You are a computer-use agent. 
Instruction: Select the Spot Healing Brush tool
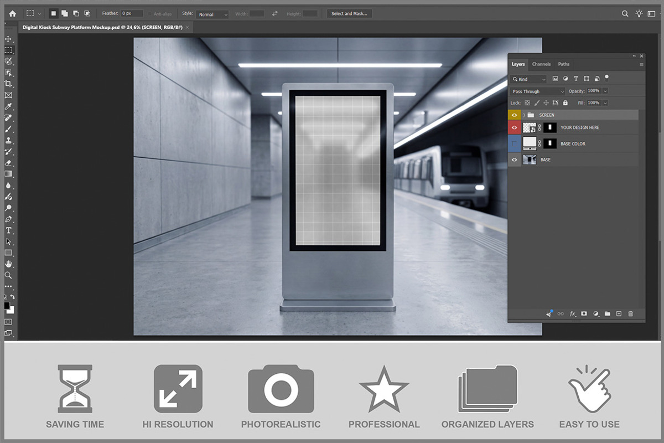[x=8, y=118]
